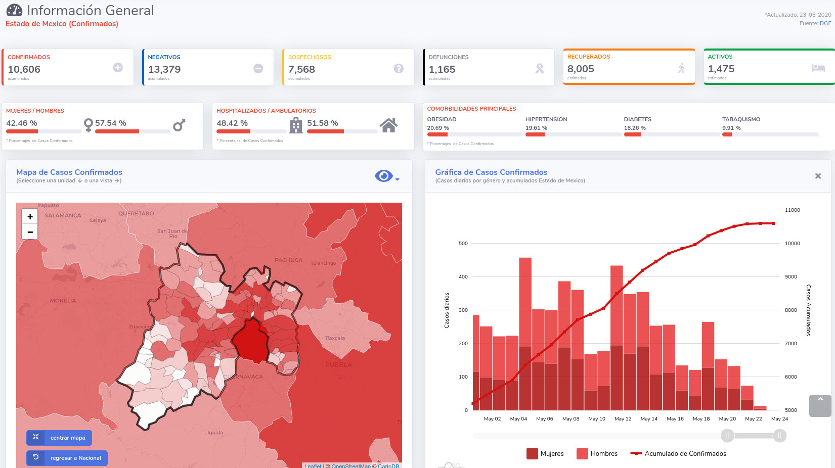The height and width of the screenshot is (468, 835).
Task: Click the Estado de Mexico (Confirmados) subtitle
Action: [62, 24]
